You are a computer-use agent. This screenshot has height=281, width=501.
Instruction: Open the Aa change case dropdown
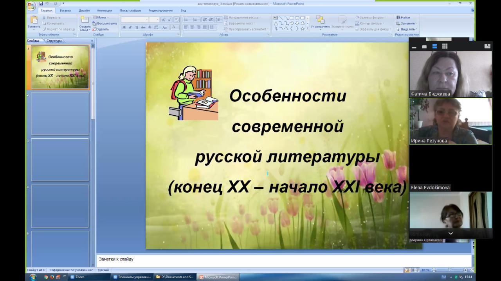(165, 27)
